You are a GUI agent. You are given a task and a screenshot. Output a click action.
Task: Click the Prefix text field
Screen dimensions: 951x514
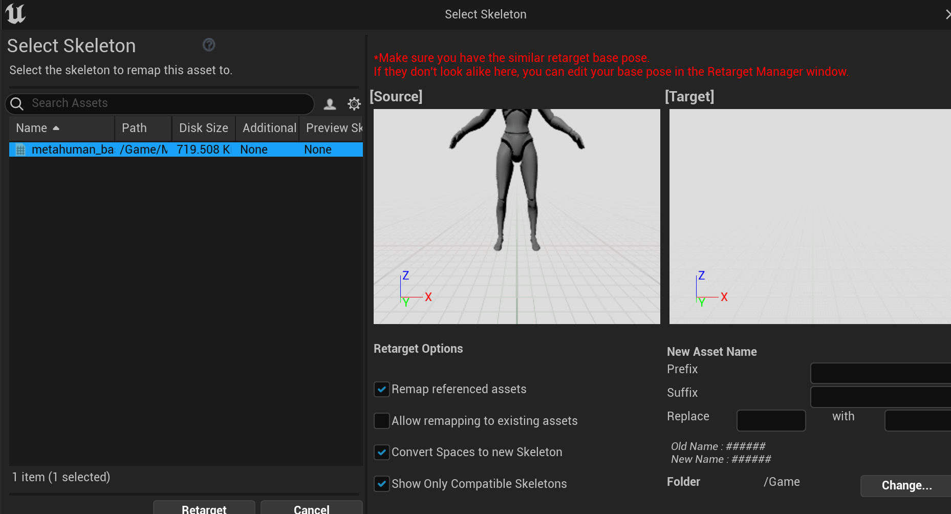(880, 373)
